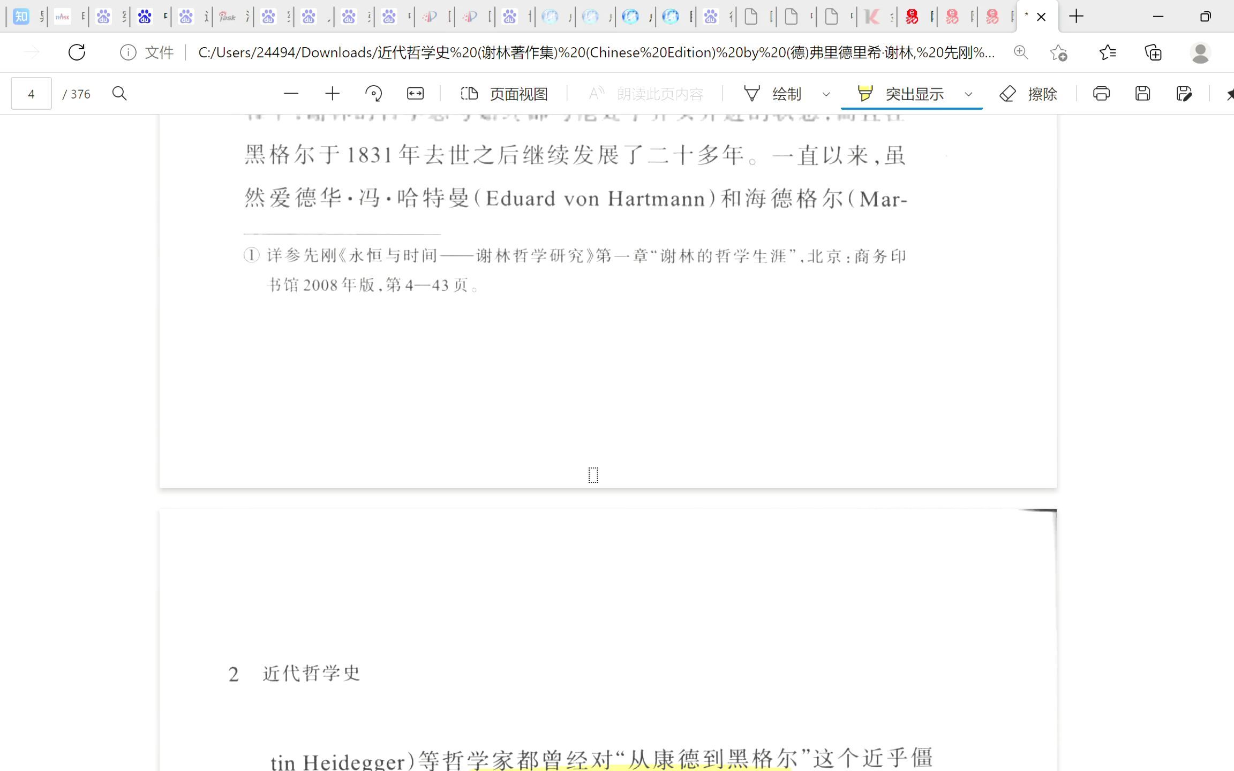View site information icon beside 文件
This screenshot has width=1234, height=771.
click(x=128, y=52)
